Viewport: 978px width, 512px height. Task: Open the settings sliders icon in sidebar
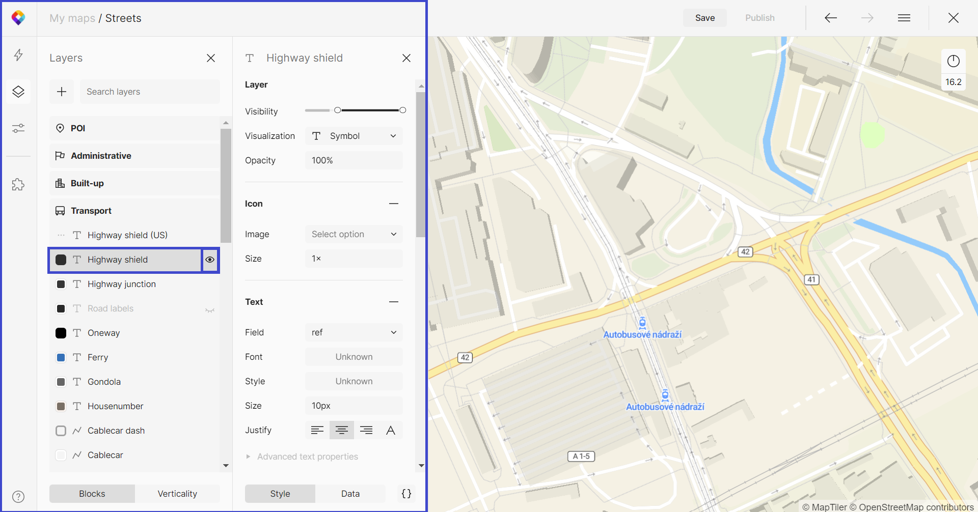pos(18,128)
